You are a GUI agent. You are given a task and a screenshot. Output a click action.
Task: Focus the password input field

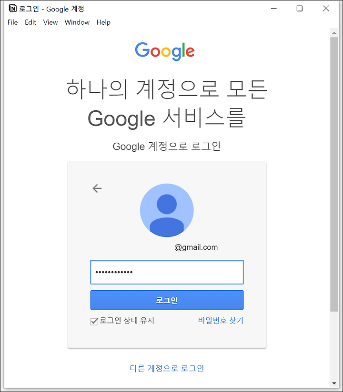pyautogui.click(x=167, y=272)
